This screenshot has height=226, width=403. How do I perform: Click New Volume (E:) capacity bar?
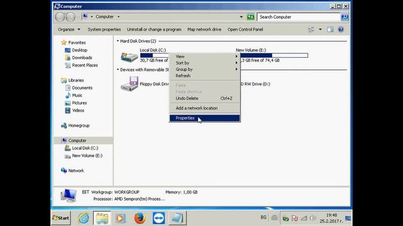click(274, 55)
